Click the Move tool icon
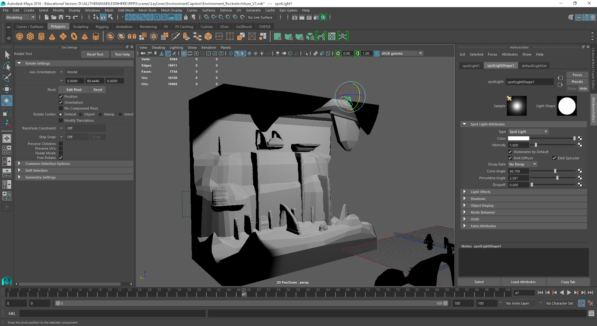Screen dimensions: 597x326 point(7,89)
